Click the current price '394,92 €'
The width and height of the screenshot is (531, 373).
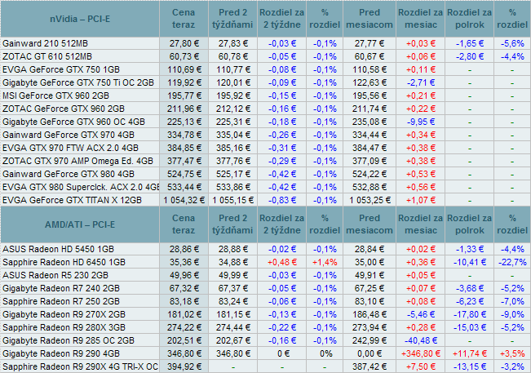184,366
